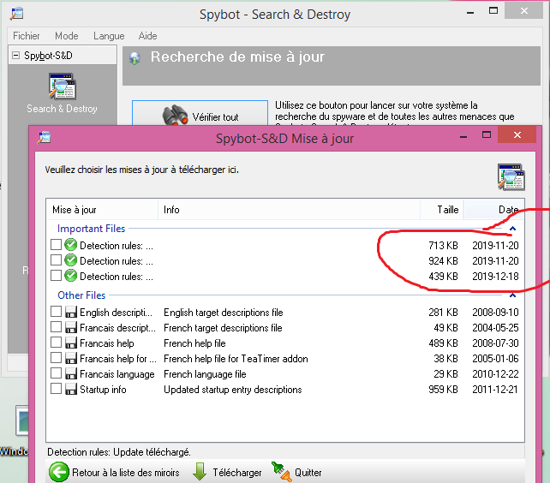Sort list by the Taille column header
The height and width of the screenshot is (483, 550).
pos(447,210)
